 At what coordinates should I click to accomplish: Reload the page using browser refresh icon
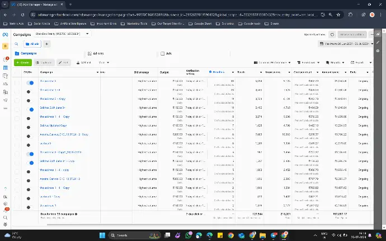pyautogui.click(x=22, y=15)
